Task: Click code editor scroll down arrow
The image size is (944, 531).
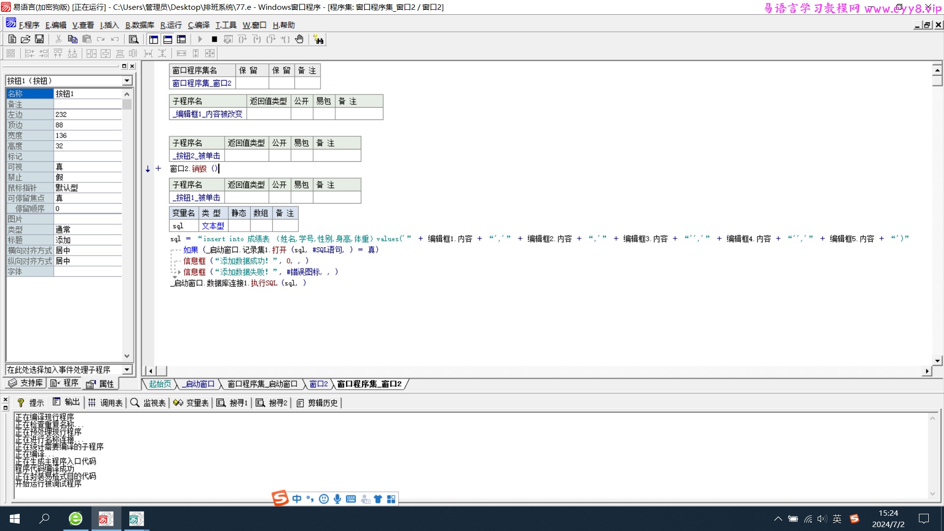Action: 937,361
